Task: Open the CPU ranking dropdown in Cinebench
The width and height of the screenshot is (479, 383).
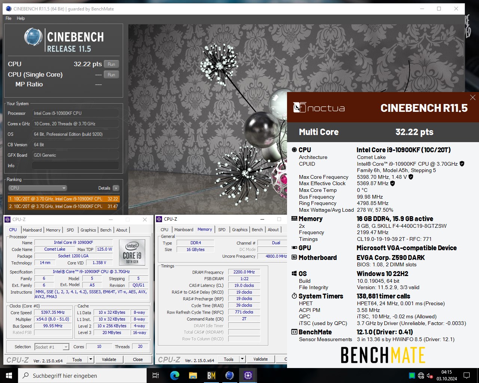Action: click(x=38, y=188)
